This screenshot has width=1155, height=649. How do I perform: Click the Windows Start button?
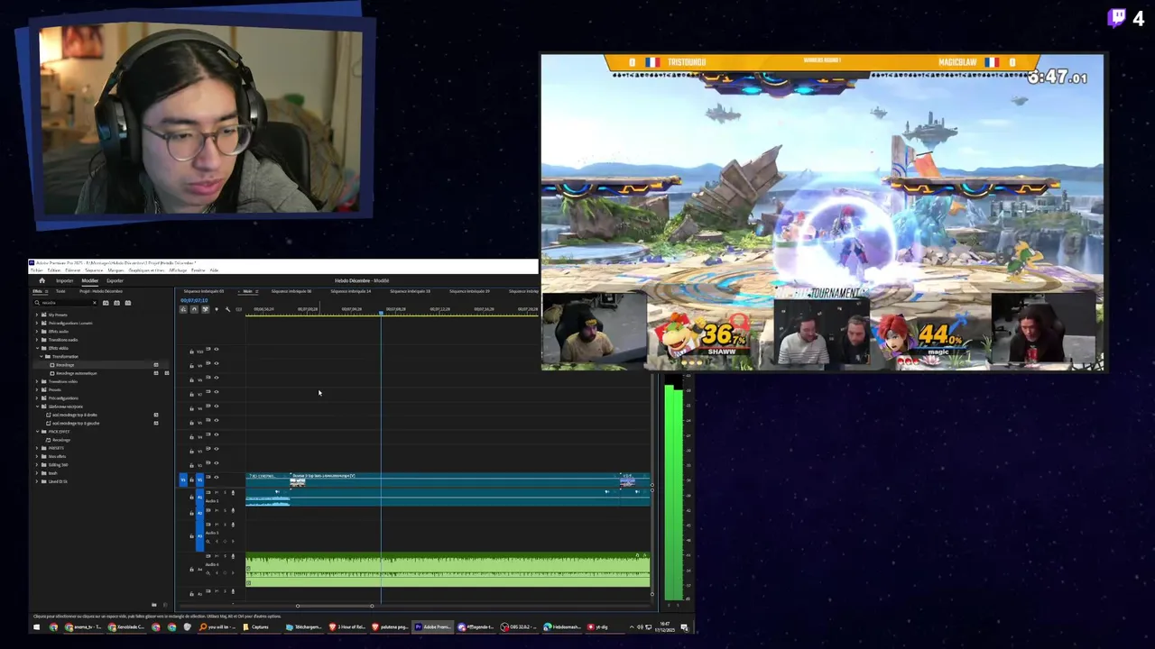coord(36,626)
